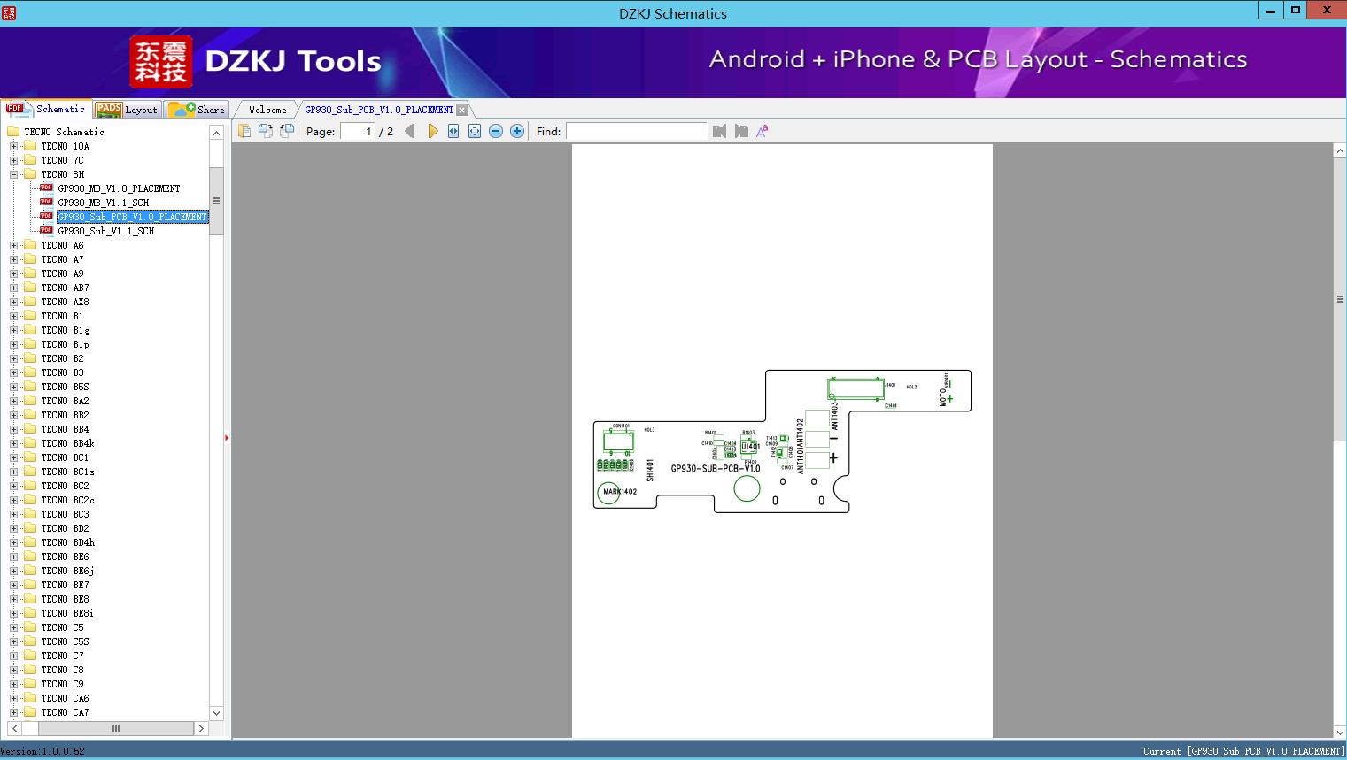
Task: Click the DZKJ Tools red logo
Action: pos(160,62)
